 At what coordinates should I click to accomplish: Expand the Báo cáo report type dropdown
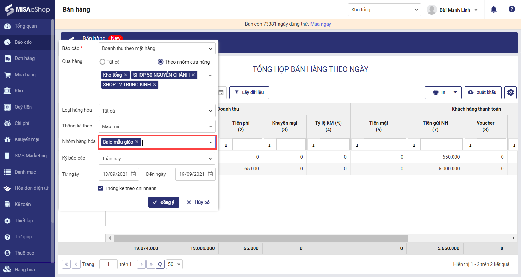[x=157, y=48]
